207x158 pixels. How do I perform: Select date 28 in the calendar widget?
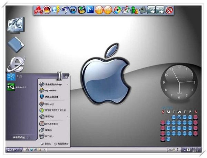[168, 139]
